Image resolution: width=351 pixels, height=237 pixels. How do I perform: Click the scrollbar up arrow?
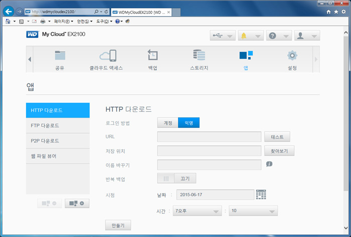pyautogui.click(x=345, y=32)
